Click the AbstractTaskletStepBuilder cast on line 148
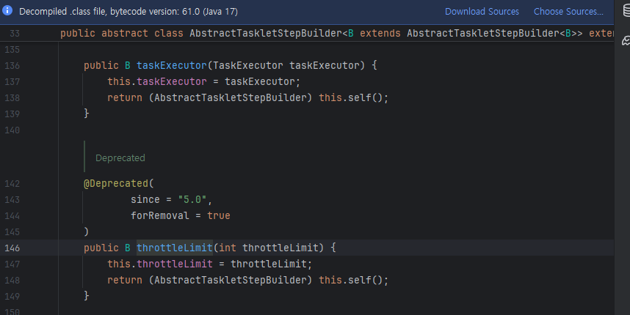Image resolution: width=630 pixels, height=315 pixels. click(x=231, y=280)
